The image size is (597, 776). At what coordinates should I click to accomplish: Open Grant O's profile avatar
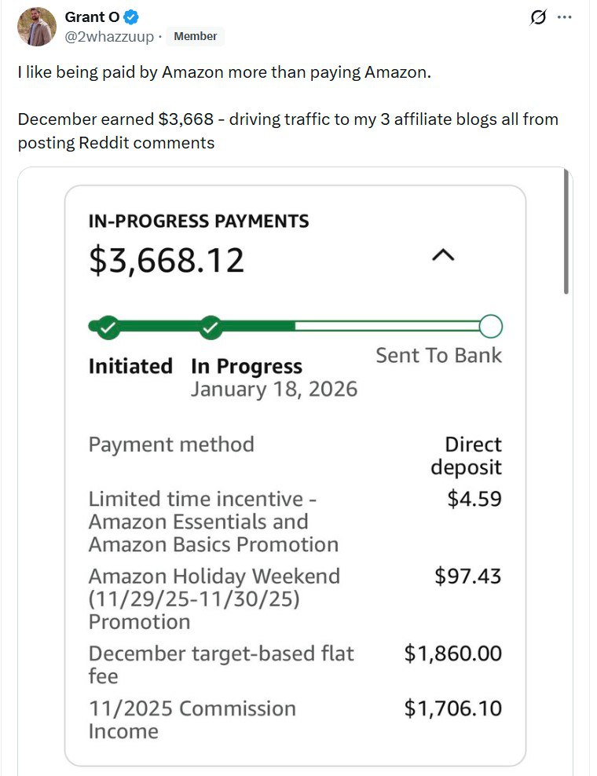click(36, 27)
